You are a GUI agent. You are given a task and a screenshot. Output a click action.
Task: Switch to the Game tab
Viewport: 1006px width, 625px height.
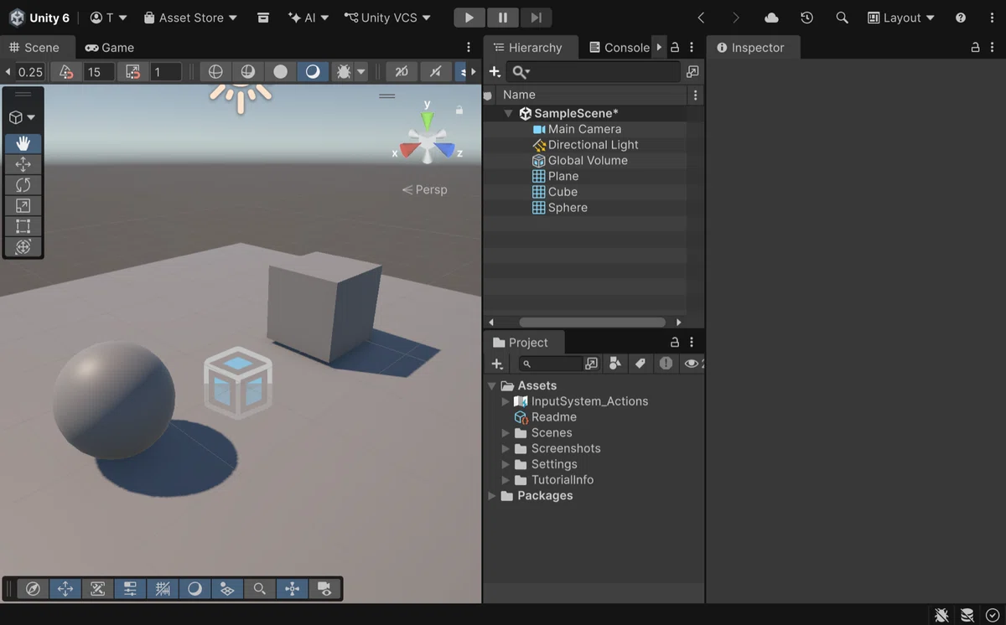(x=110, y=48)
